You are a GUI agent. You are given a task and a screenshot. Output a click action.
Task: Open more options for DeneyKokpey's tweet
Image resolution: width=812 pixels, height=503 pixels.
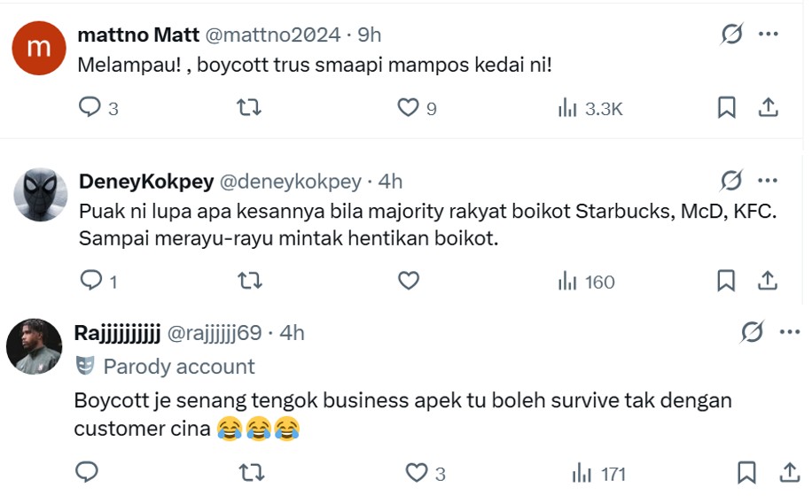(x=768, y=182)
